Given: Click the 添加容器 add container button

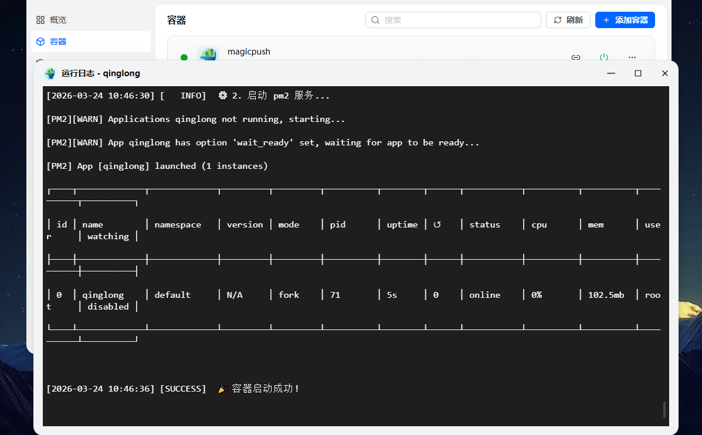Looking at the screenshot, I should (625, 20).
